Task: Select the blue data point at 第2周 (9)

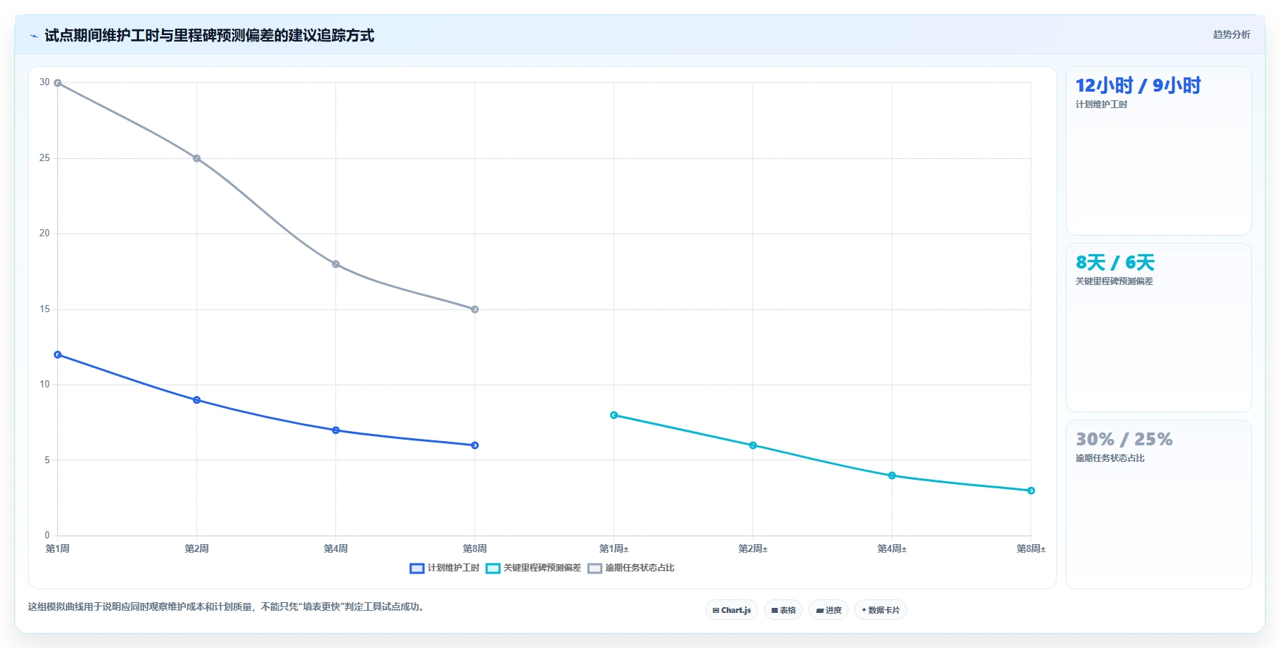Action: (197, 400)
